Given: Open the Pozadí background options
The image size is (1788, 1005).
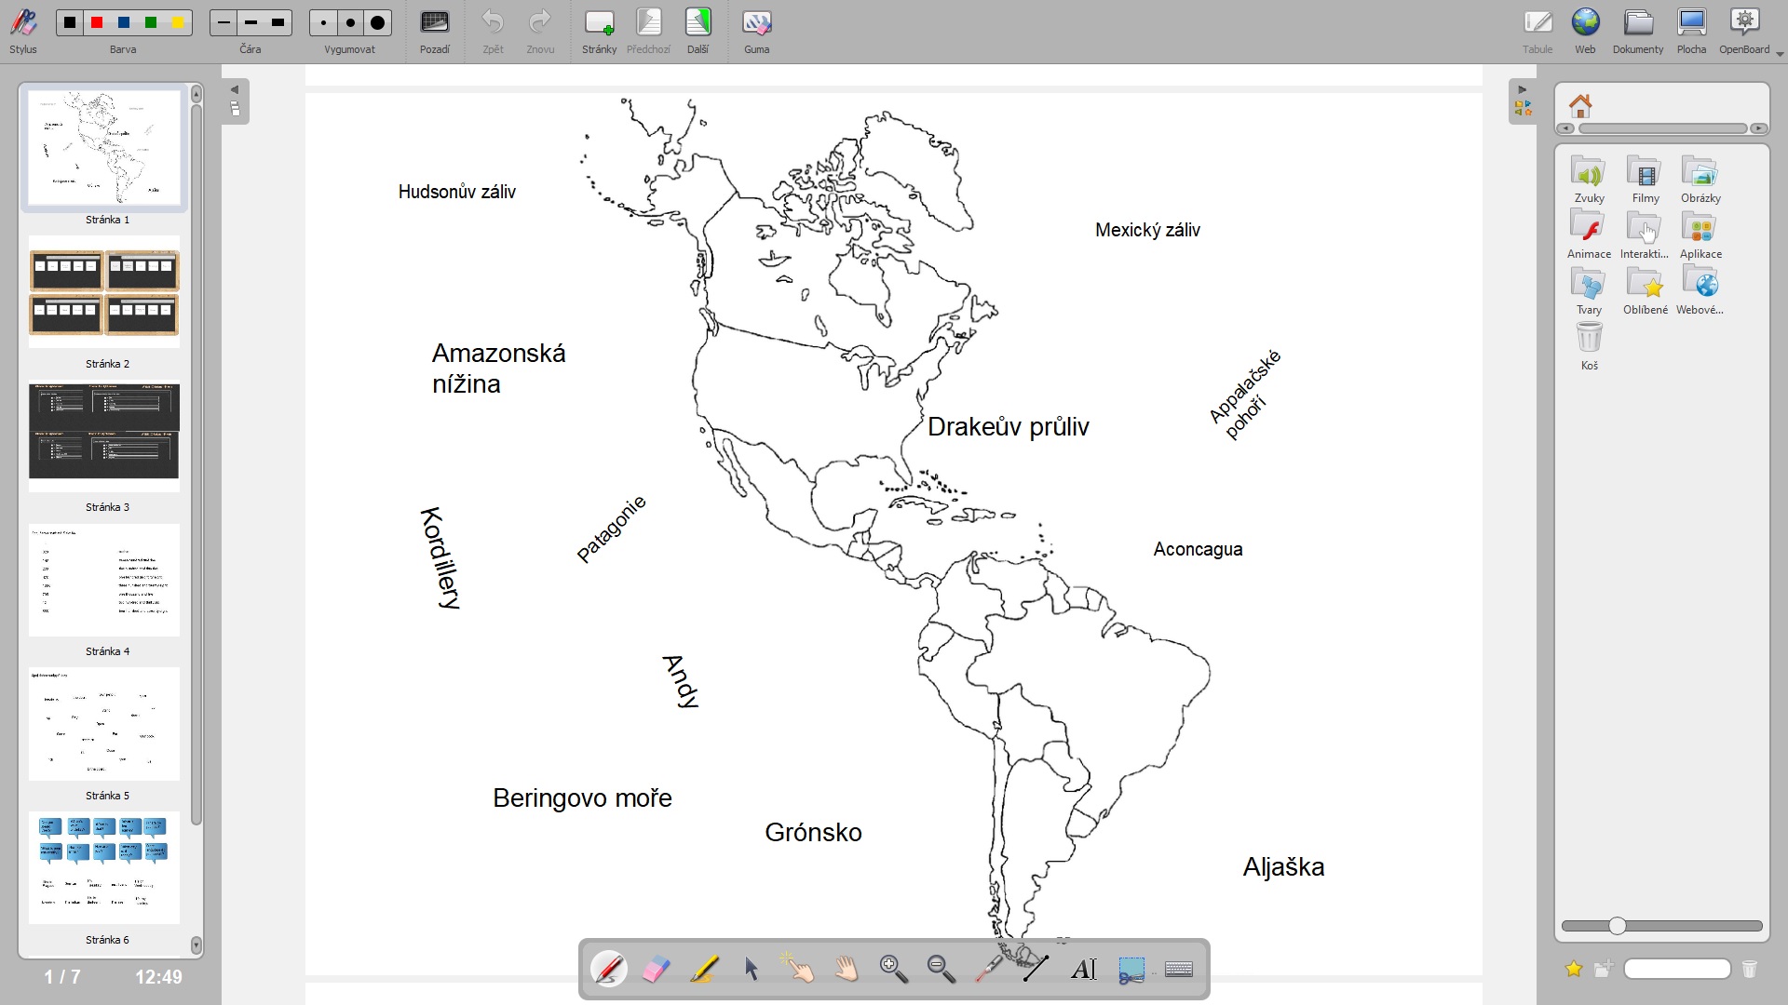Looking at the screenshot, I should [x=435, y=31].
